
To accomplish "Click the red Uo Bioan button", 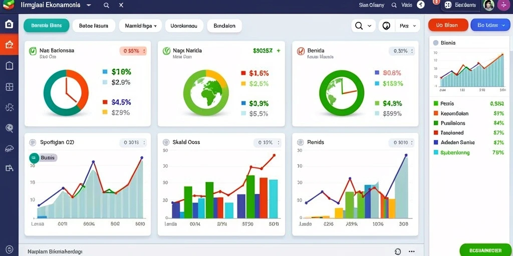I will point(448,25).
